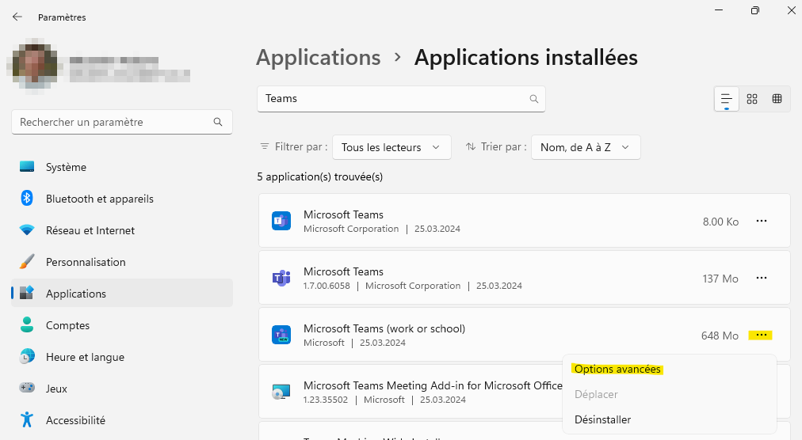Click the search magnifier in Teams field
The image size is (802, 440).
click(534, 99)
